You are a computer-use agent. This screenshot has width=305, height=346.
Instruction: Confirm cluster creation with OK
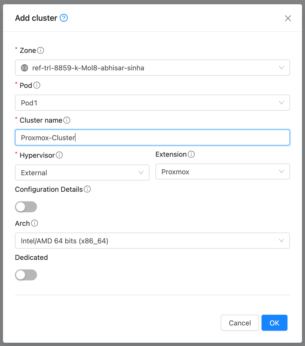[274, 323]
